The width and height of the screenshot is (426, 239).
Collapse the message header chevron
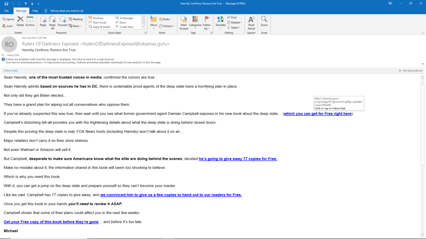423,64
